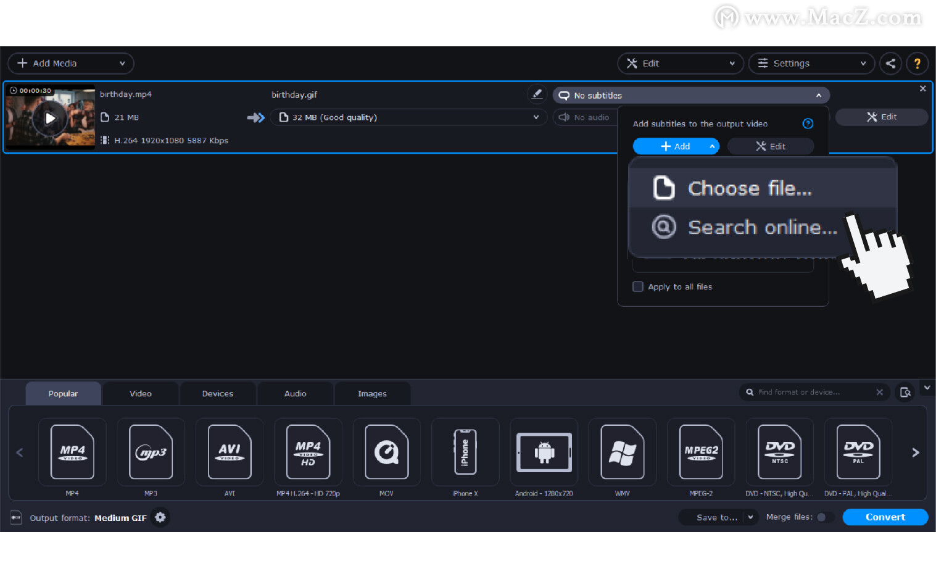Screen dimensions: 936x579
Task: Select the MP3 format icon
Action: coord(151,452)
